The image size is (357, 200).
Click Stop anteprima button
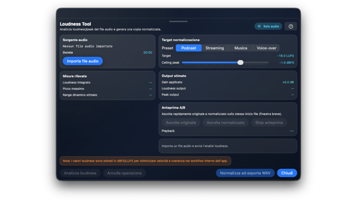(x=269, y=123)
